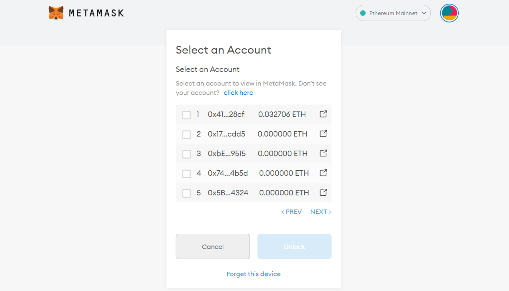Click the MetaMask fox logo
The image size is (509, 291).
click(56, 13)
